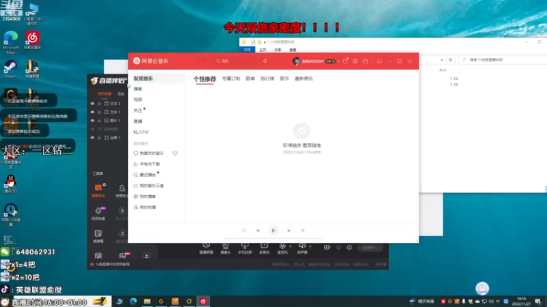The image size is (547, 307).
Task: Toggle the lock on 文本 1 layer
Action: (99, 112)
